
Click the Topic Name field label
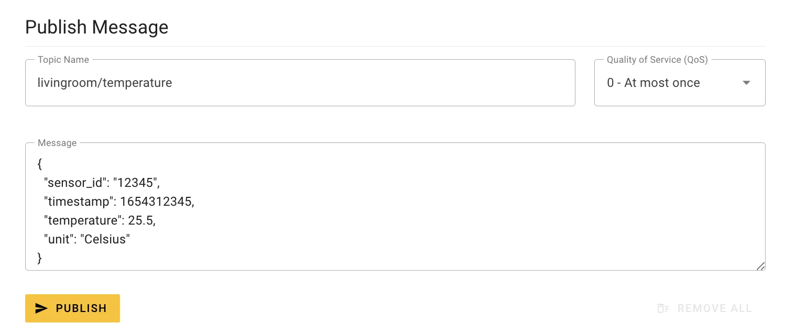(63, 60)
